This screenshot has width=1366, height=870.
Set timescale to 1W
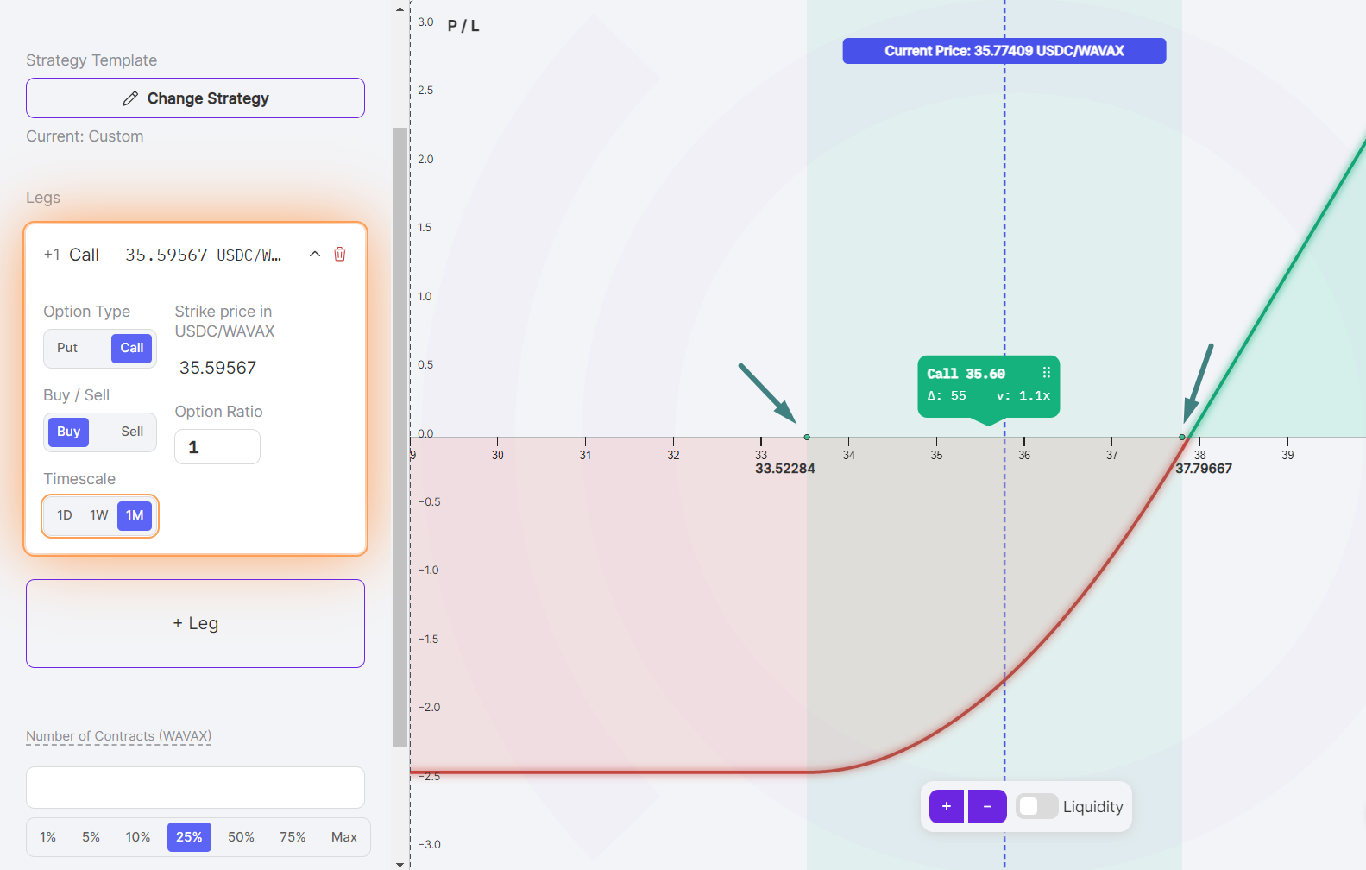coord(99,515)
